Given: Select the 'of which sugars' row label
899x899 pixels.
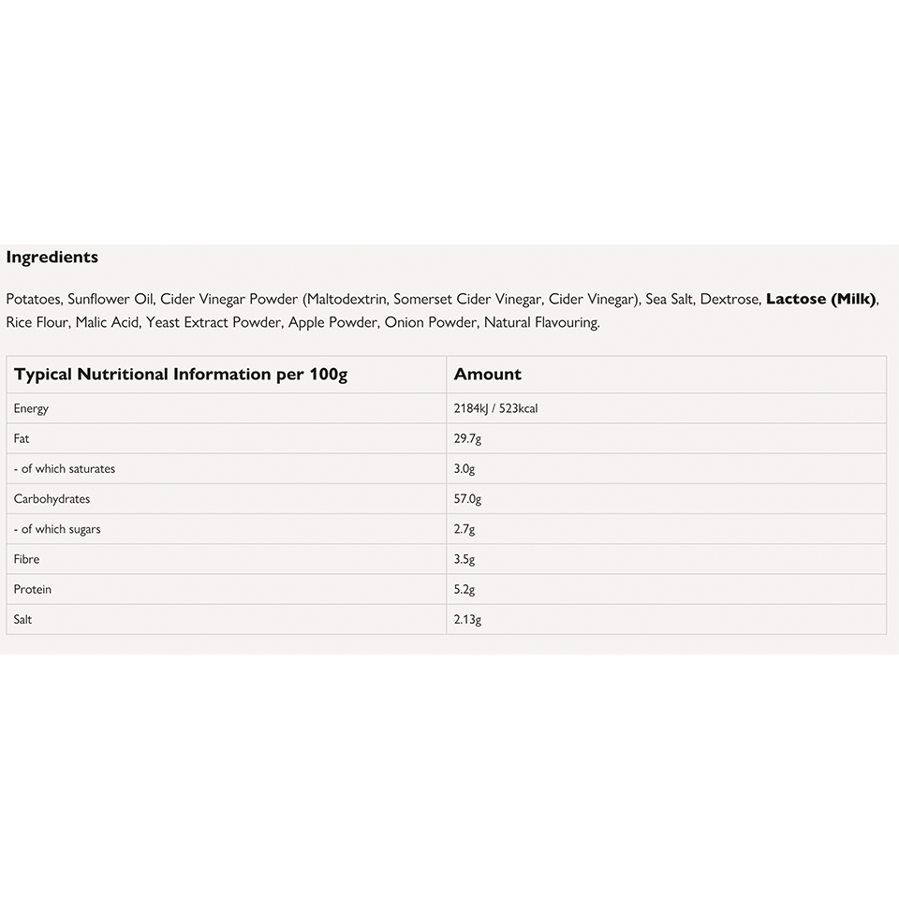Looking at the screenshot, I should tap(57, 529).
